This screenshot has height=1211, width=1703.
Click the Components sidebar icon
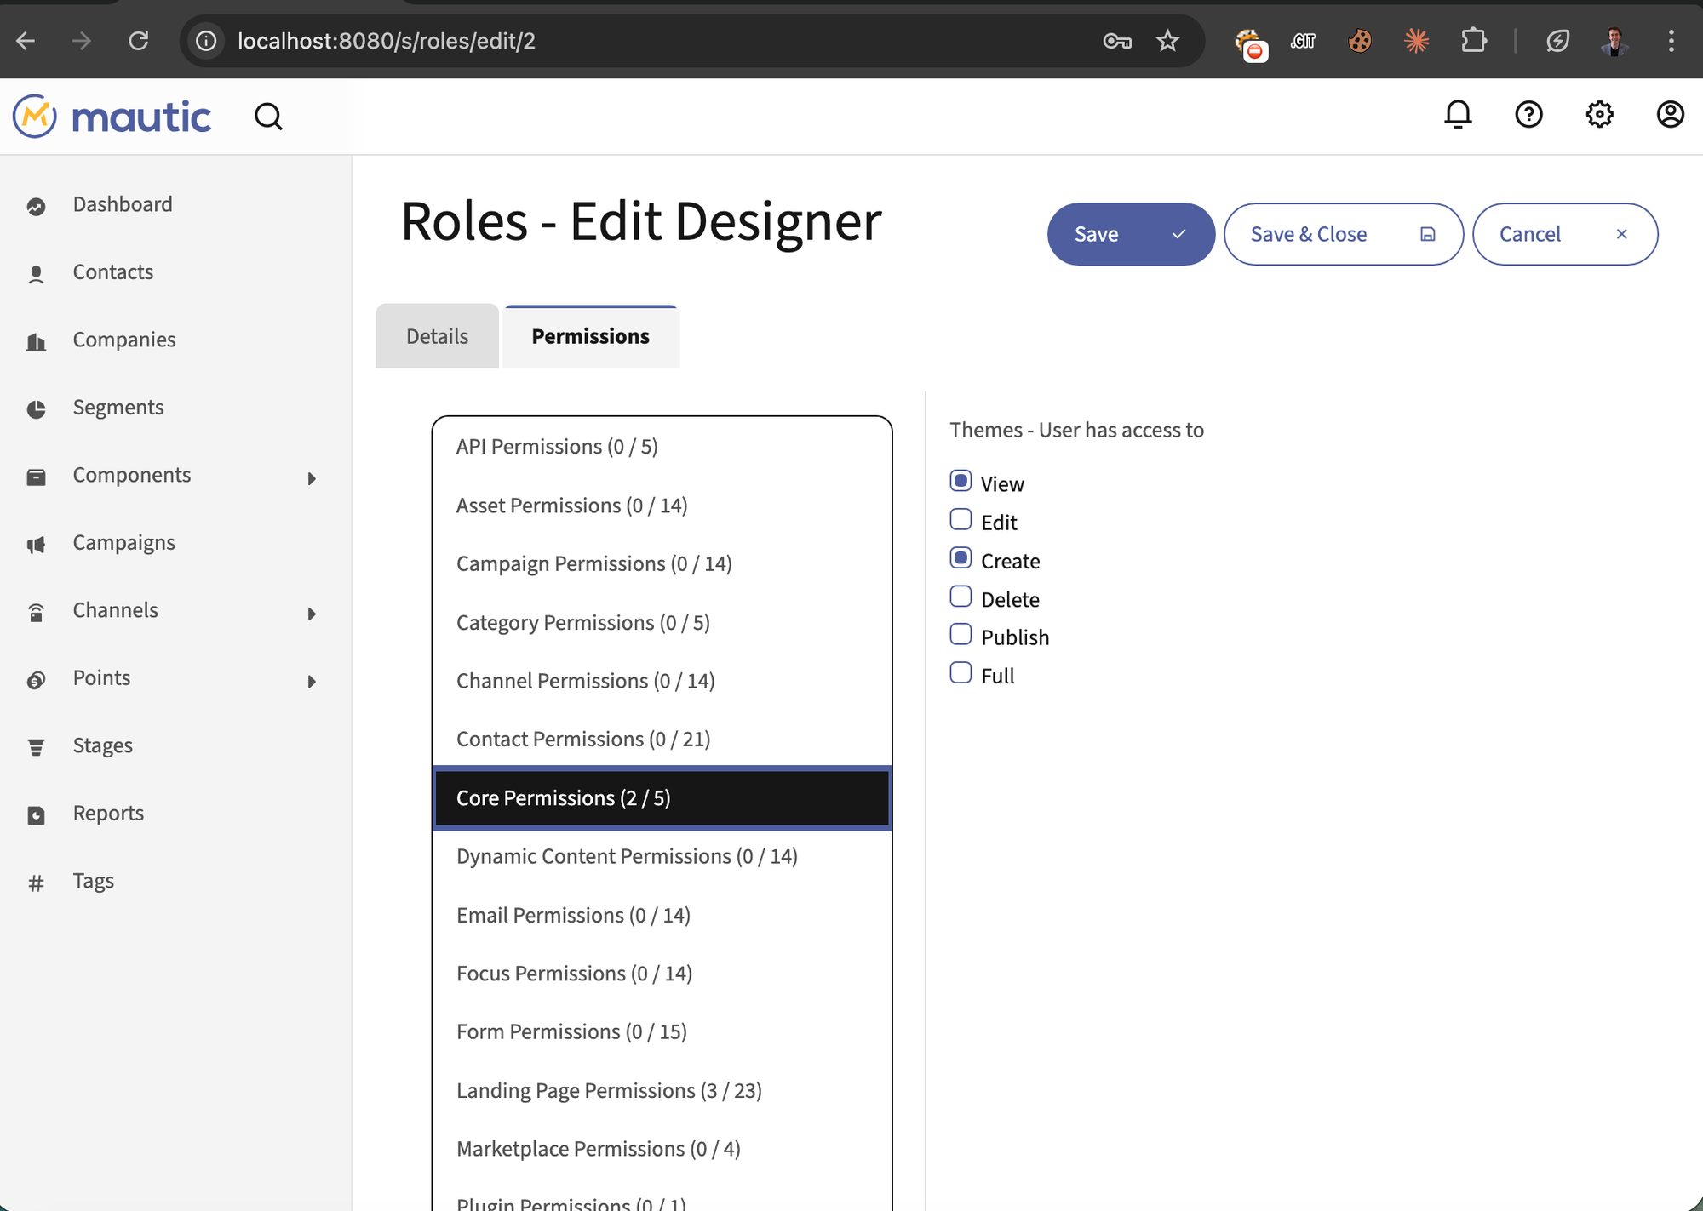point(36,477)
